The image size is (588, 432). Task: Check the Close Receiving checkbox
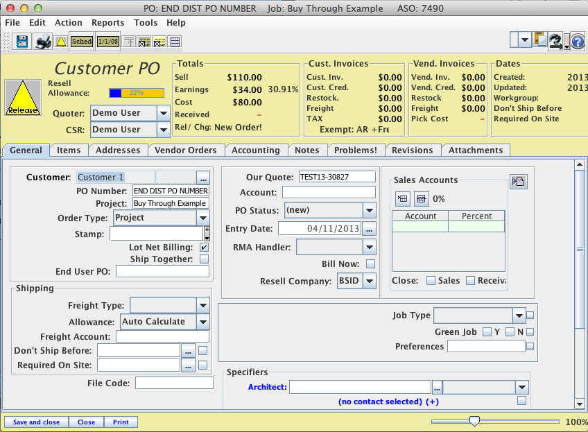470,281
